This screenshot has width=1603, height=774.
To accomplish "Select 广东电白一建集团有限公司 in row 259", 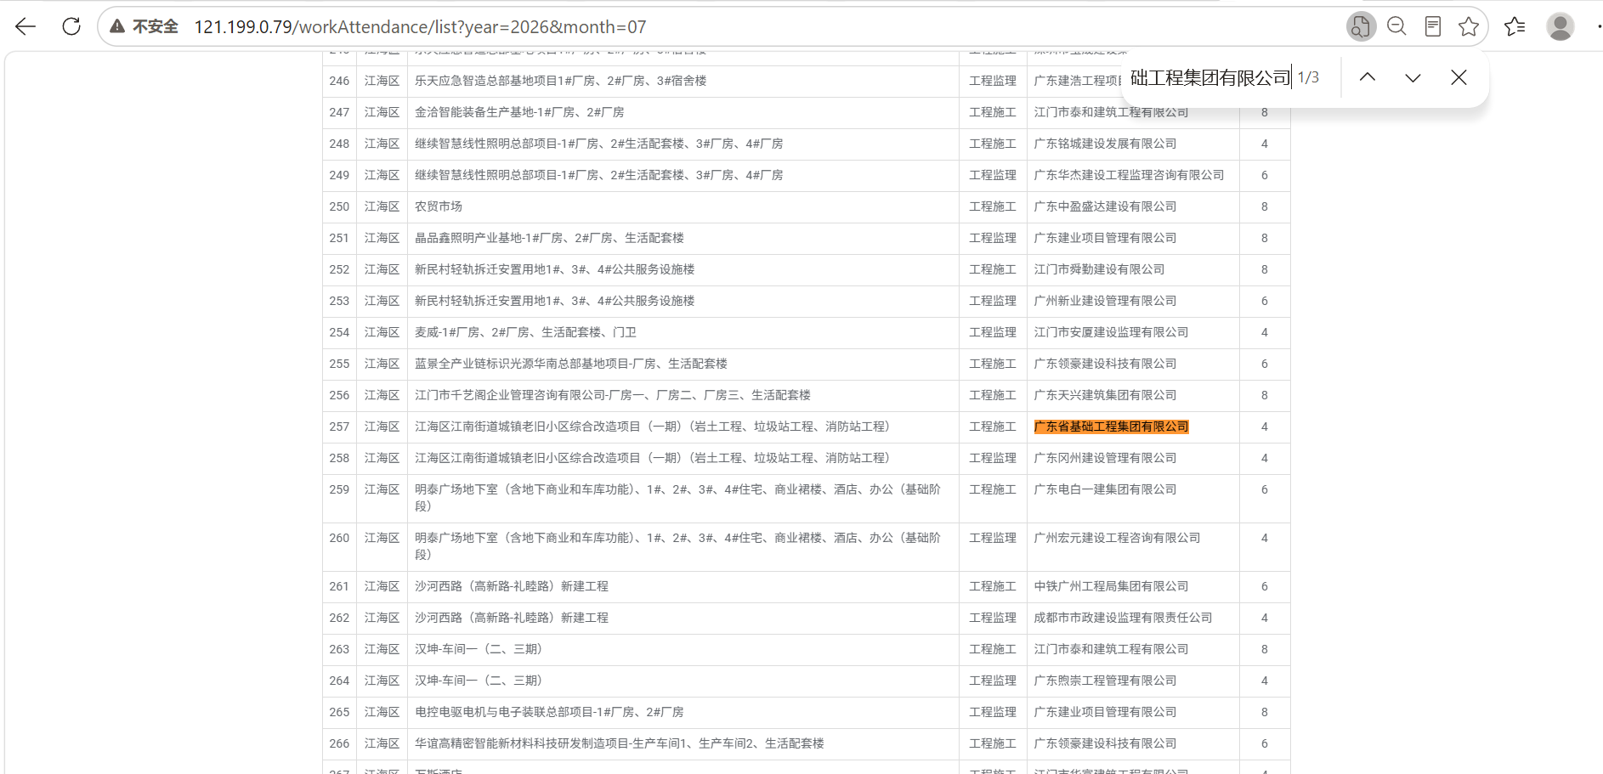I will (1105, 489).
